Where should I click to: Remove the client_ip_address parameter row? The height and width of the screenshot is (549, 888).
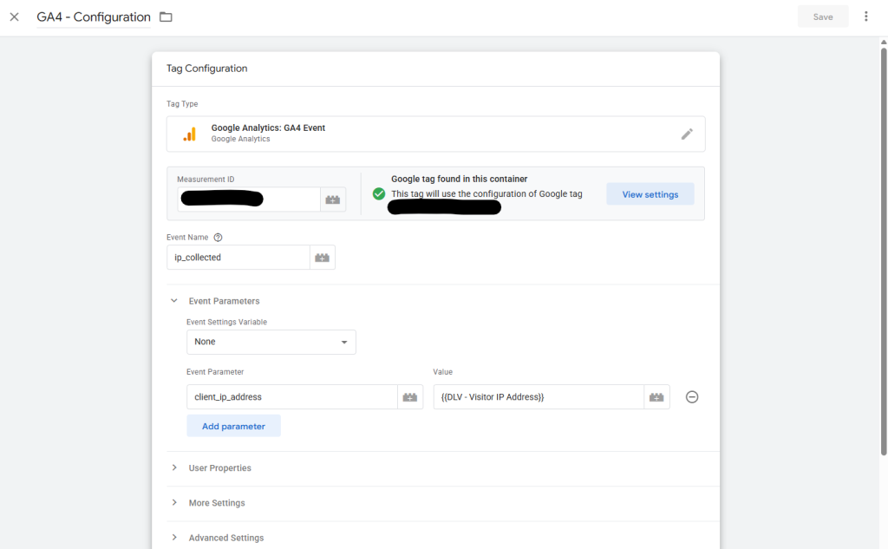coord(692,397)
